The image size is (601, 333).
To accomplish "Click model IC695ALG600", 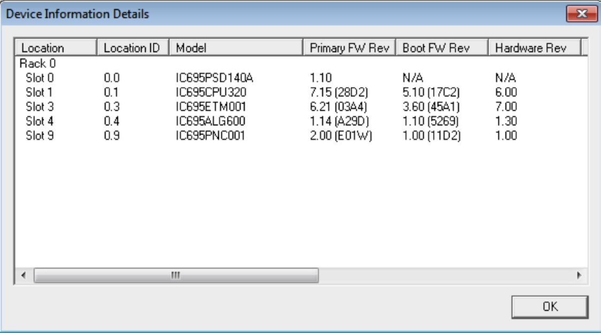I will (x=210, y=121).
